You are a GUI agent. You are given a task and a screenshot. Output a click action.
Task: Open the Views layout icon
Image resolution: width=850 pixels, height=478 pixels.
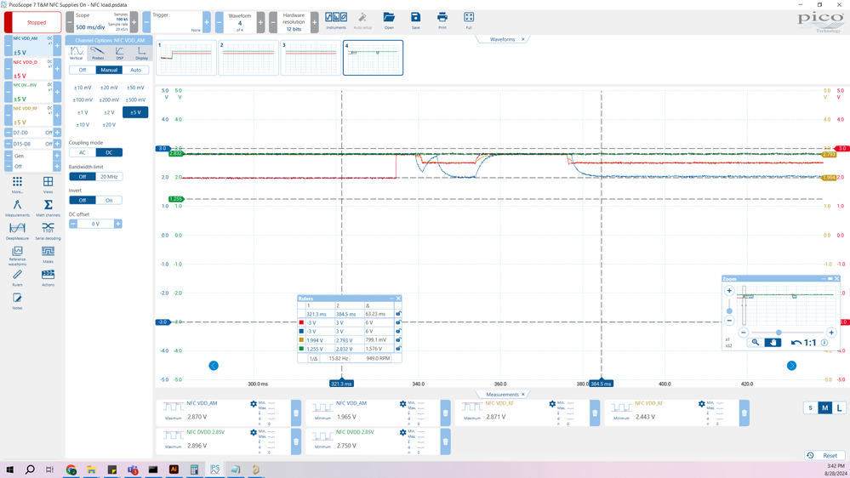[x=48, y=181]
